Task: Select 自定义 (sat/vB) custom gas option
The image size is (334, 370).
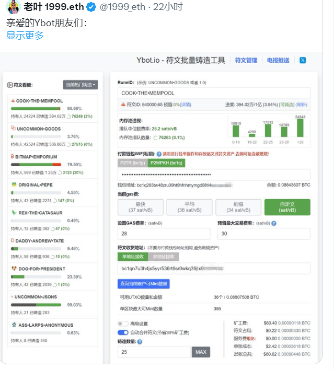Action: 287,207
